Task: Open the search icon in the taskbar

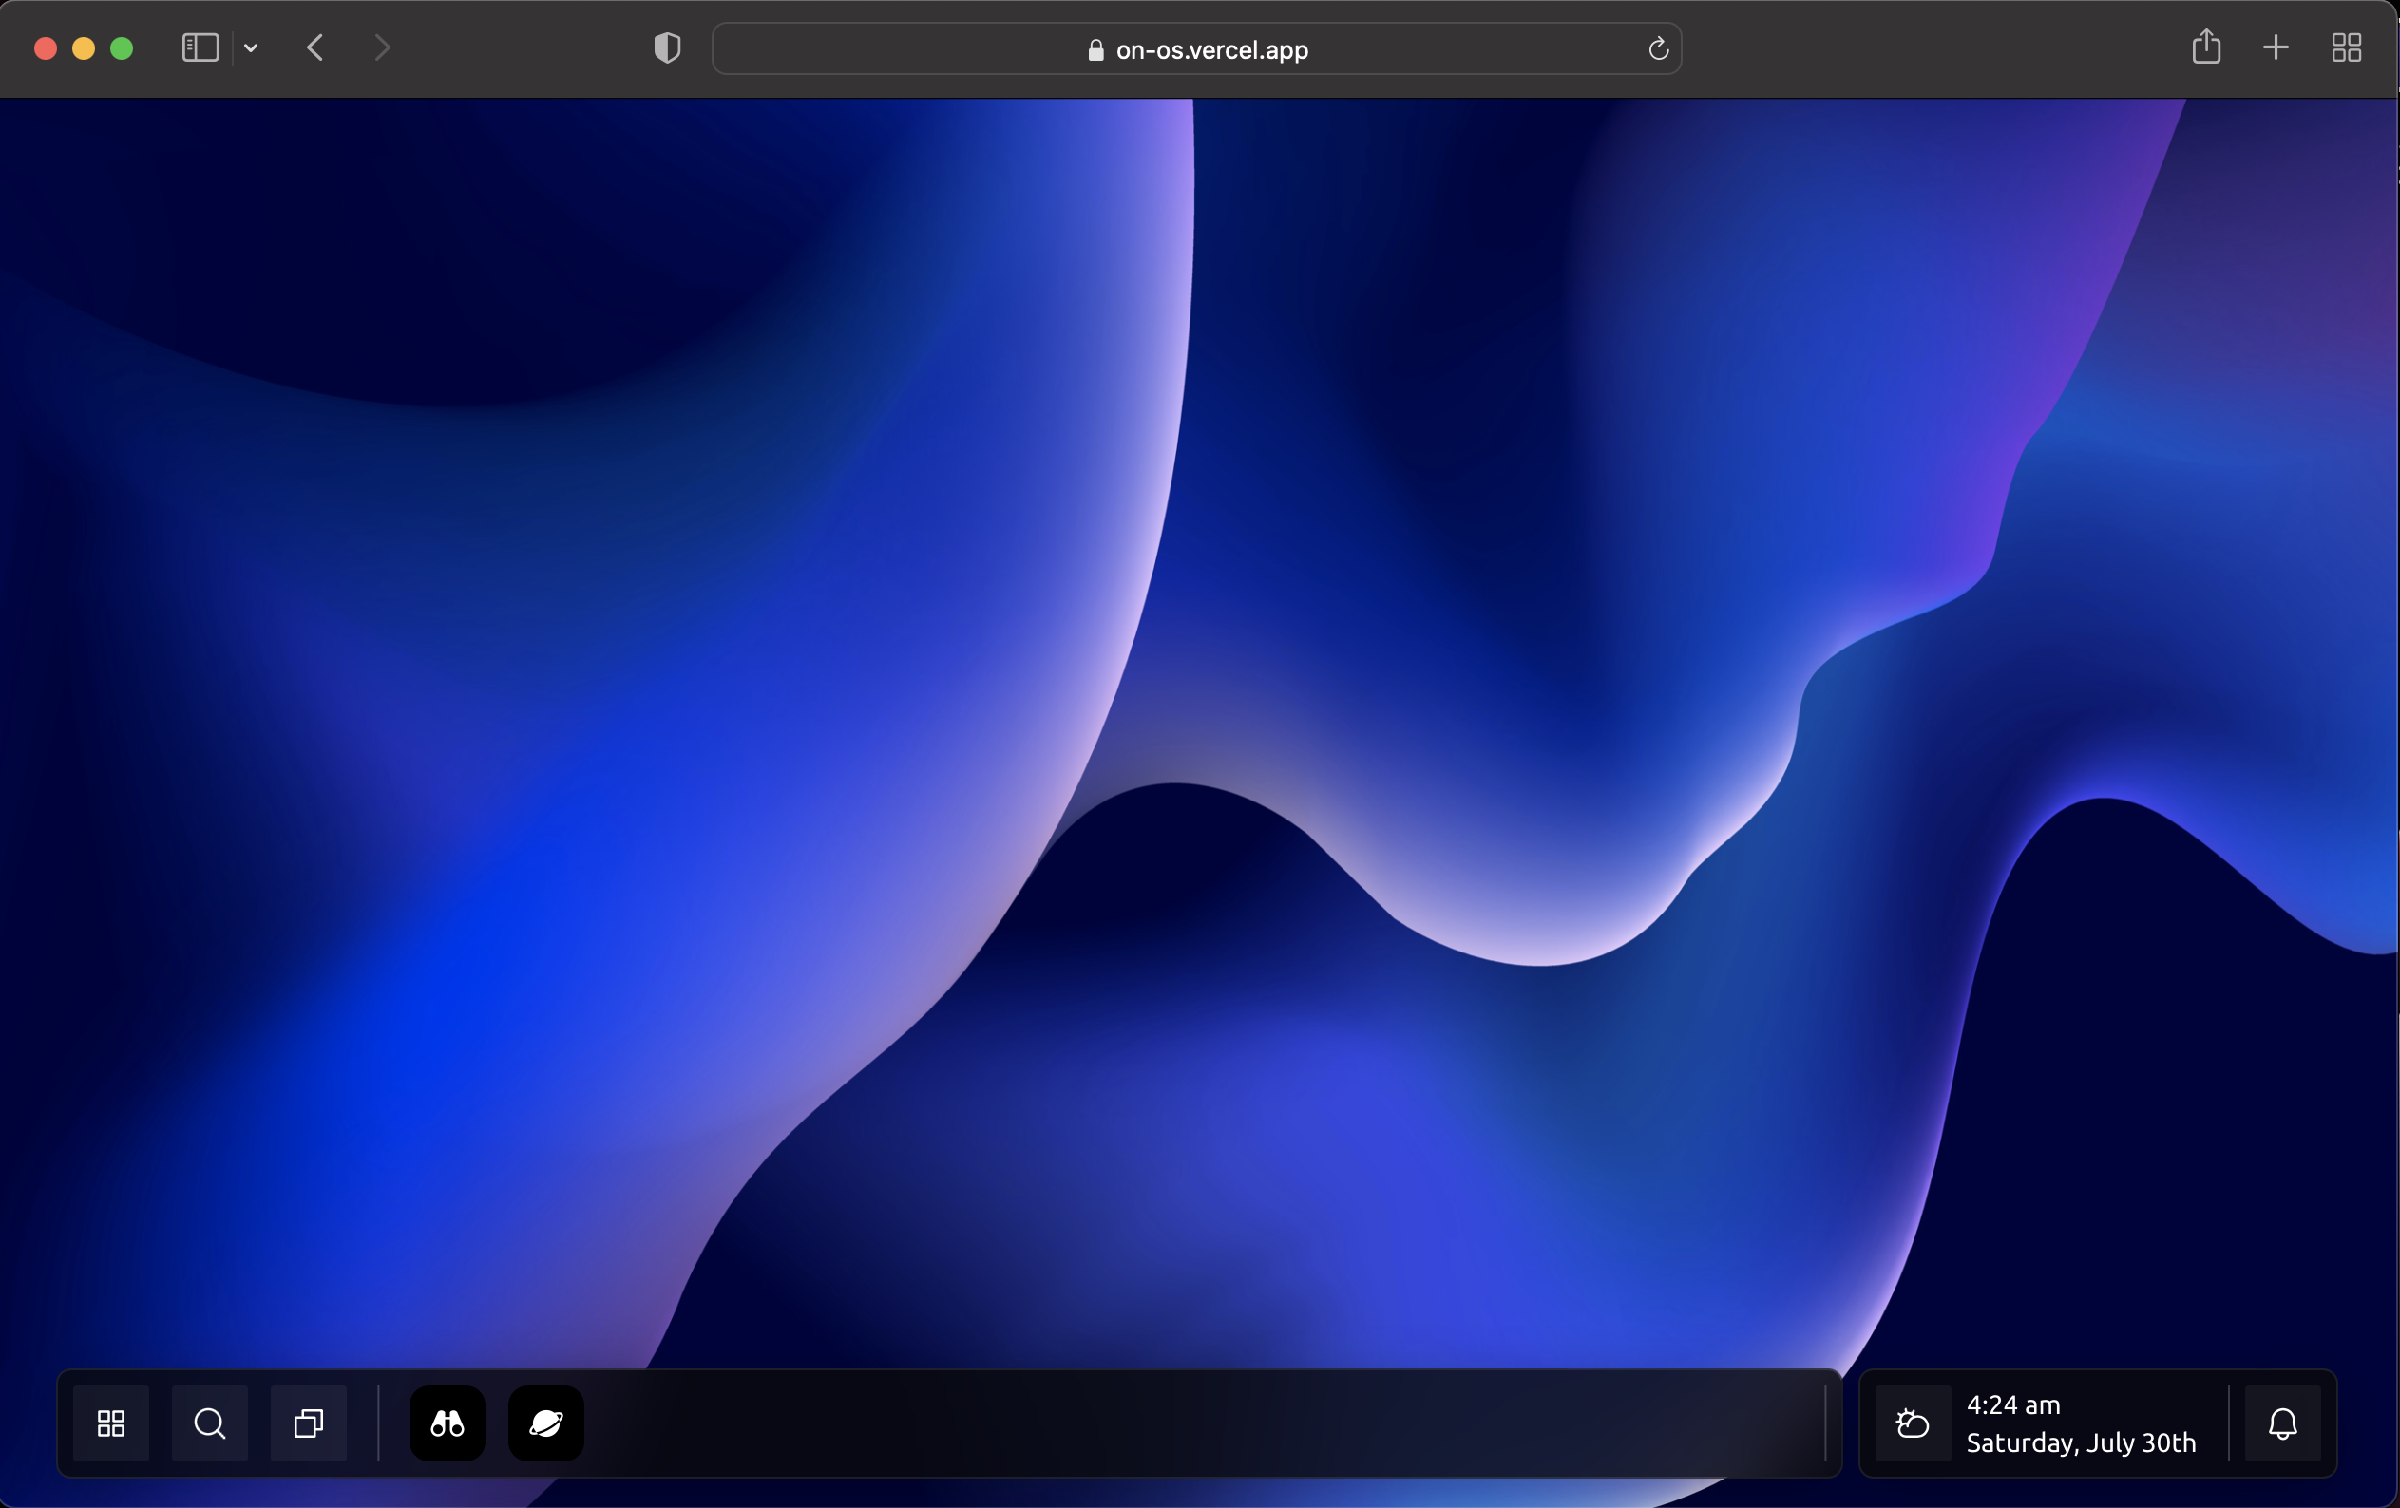Action: (209, 1423)
